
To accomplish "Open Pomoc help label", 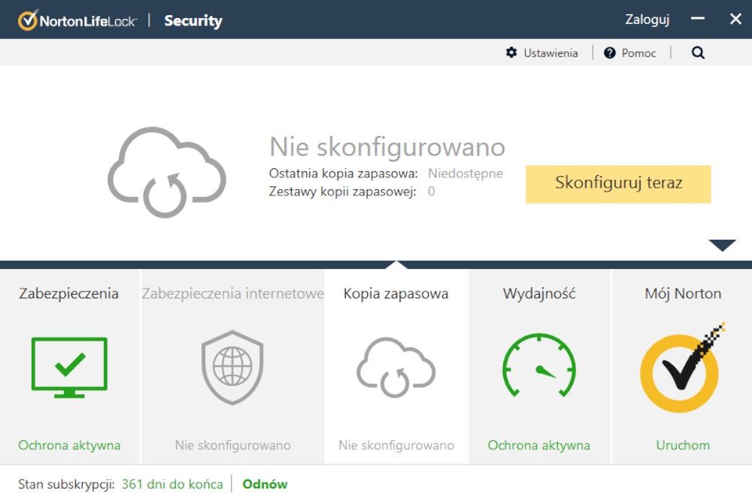I will click(638, 53).
